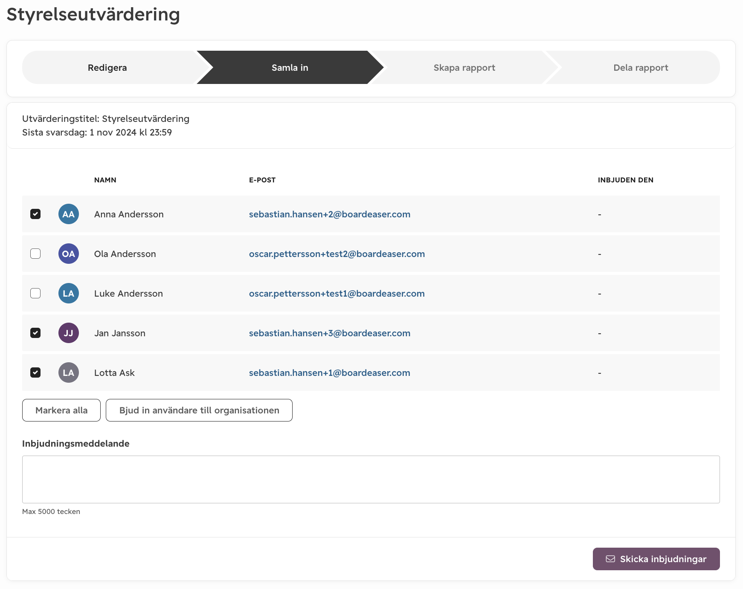
Task: Click the Inbjudningsmeddelande label
Action: click(76, 443)
